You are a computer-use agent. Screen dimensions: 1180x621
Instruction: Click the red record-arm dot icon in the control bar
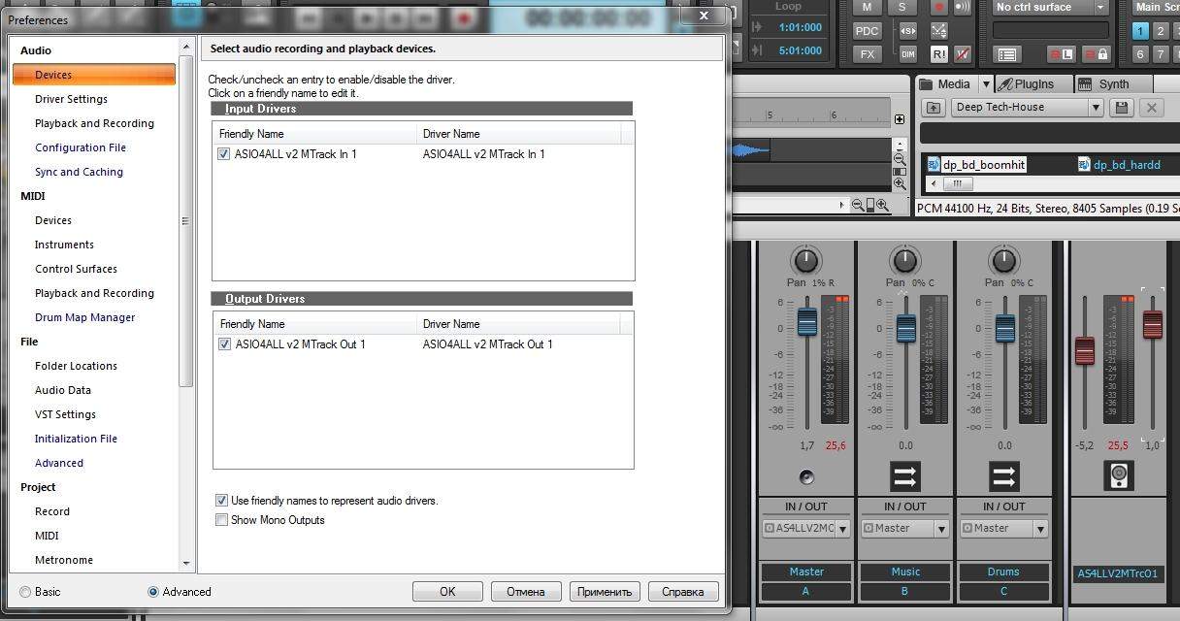(938, 8)
